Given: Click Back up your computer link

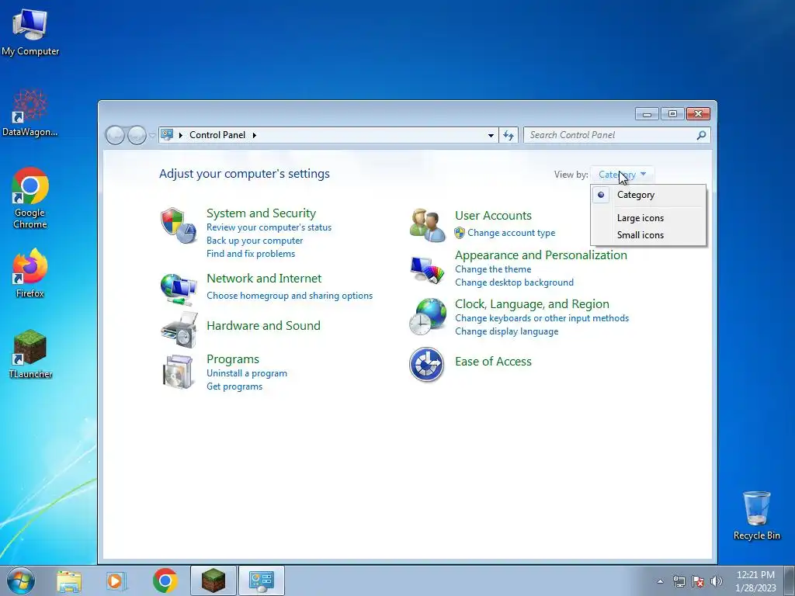Looking at the screenshot, I should (x=255, y=241).
